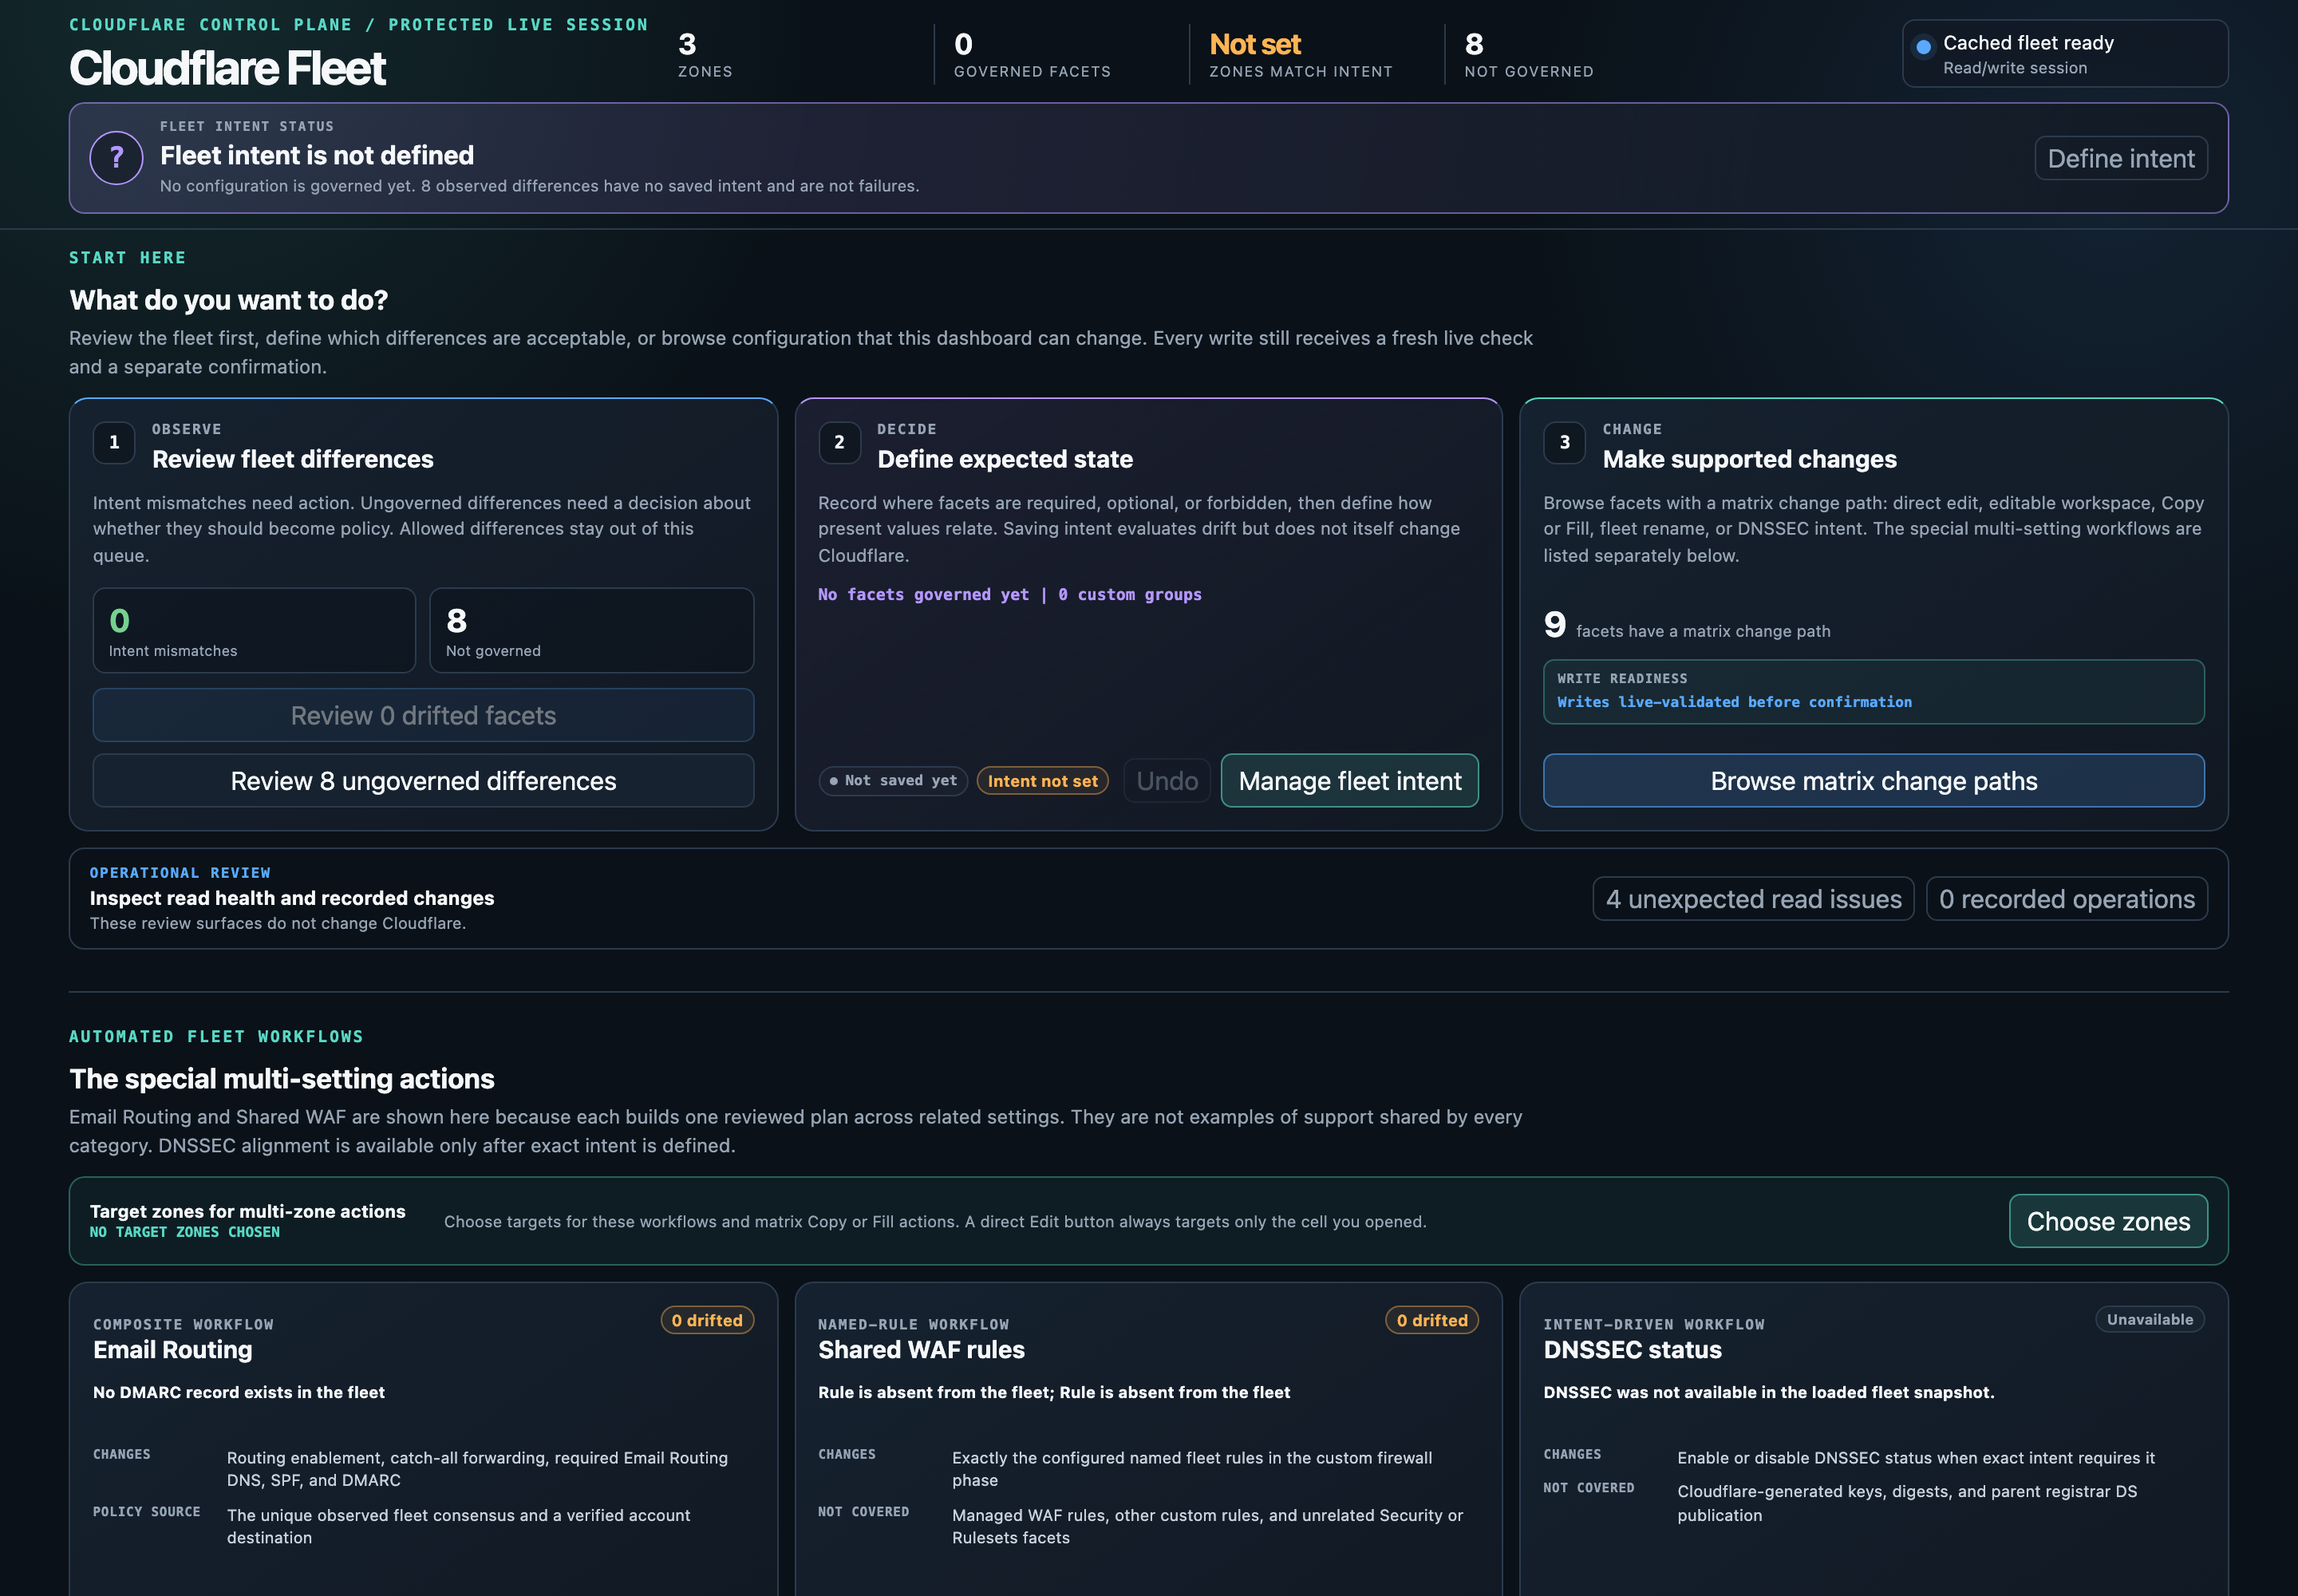This screenshot has height=1596, width=2298.
Task: Click DNSSEC was not available in loaded snapshot
Action: pos(1768,1392)
